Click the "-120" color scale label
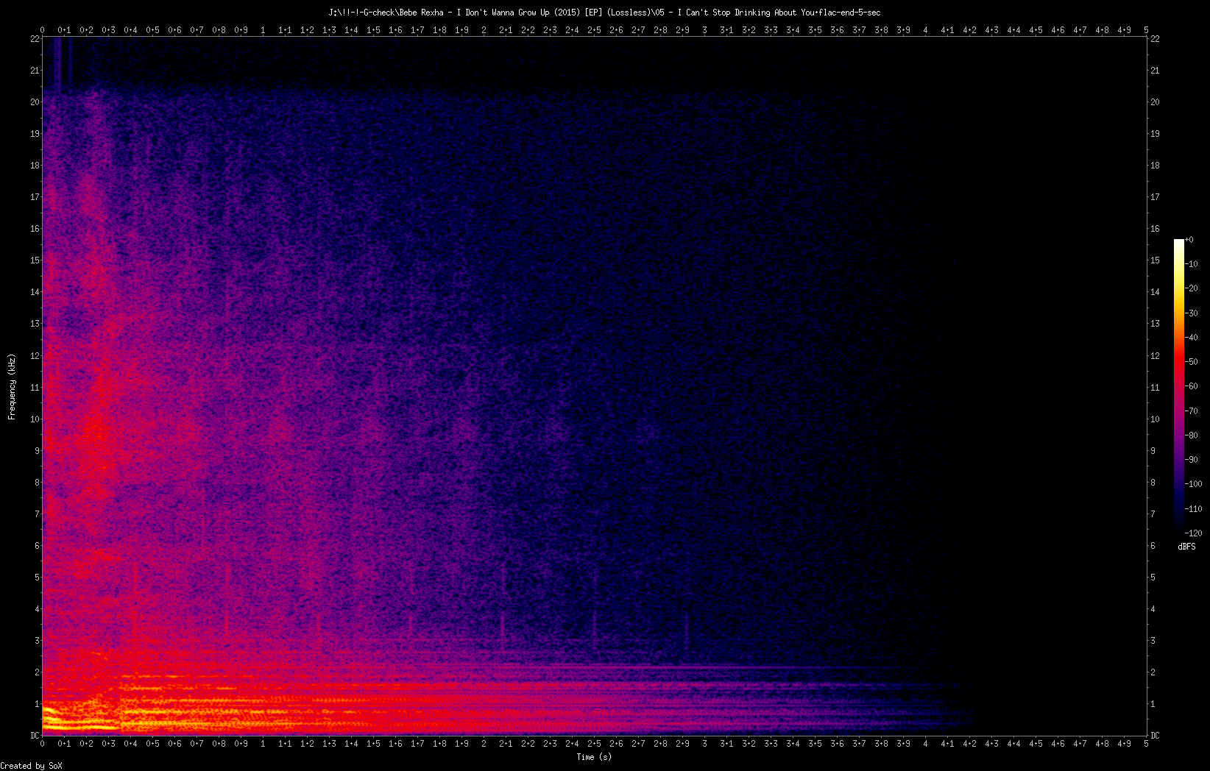 pyautogui.click(x=1194, y=533)
